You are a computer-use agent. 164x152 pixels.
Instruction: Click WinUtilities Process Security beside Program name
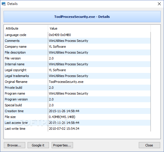pos(68,93)
